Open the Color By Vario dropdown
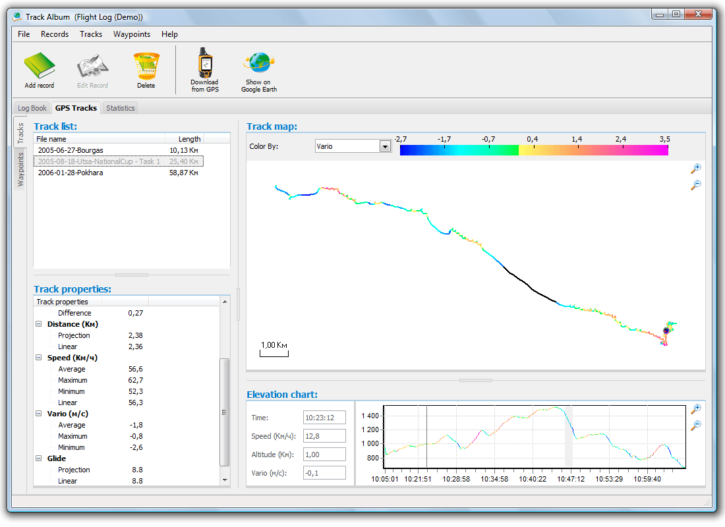725x527 pixels. 385,146
